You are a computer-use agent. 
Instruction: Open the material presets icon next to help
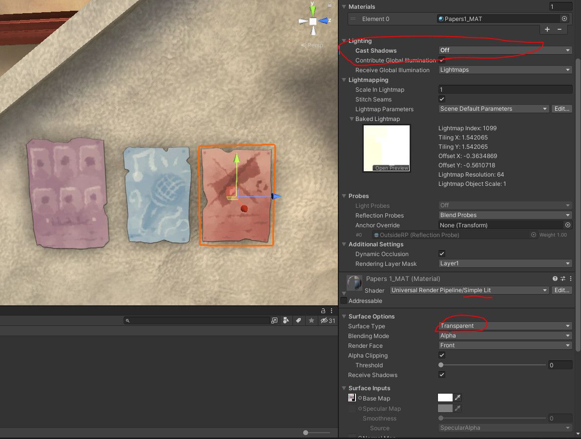point(562,278)
